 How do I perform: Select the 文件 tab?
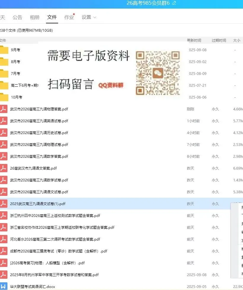52,17
